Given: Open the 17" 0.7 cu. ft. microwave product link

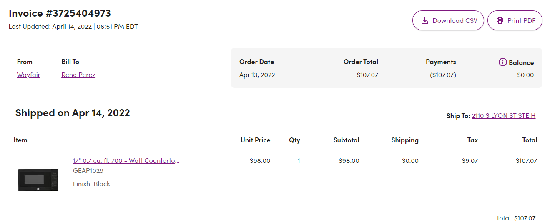Looking at the screenshot, I should [x=126, y=161].
